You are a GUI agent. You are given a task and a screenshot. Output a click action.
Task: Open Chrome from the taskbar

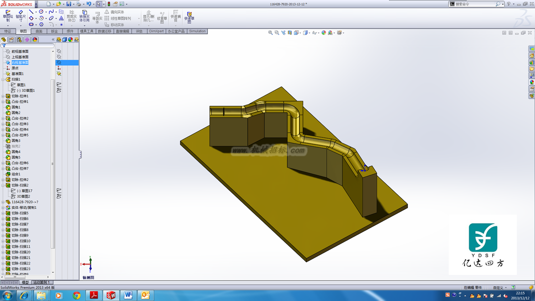pos(76,295)
